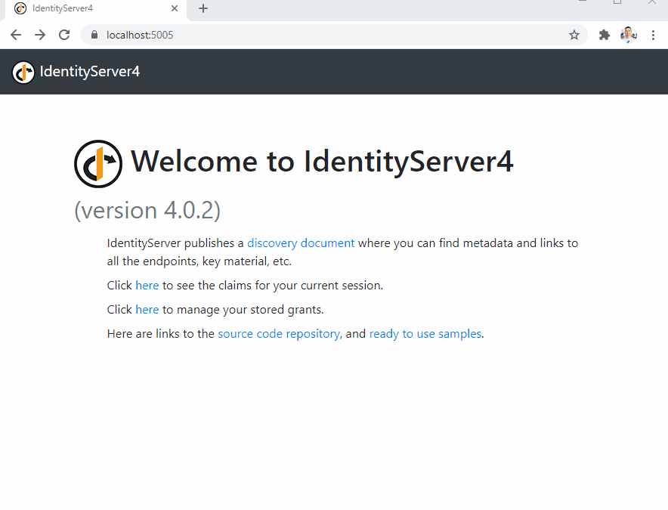Close the IdentityServer4 tab
This screenshot has width=668, height=510.
pos(175,8)
